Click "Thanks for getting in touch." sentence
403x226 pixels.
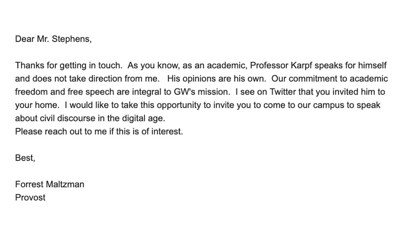pyautogui.click(x=69, y=66)
